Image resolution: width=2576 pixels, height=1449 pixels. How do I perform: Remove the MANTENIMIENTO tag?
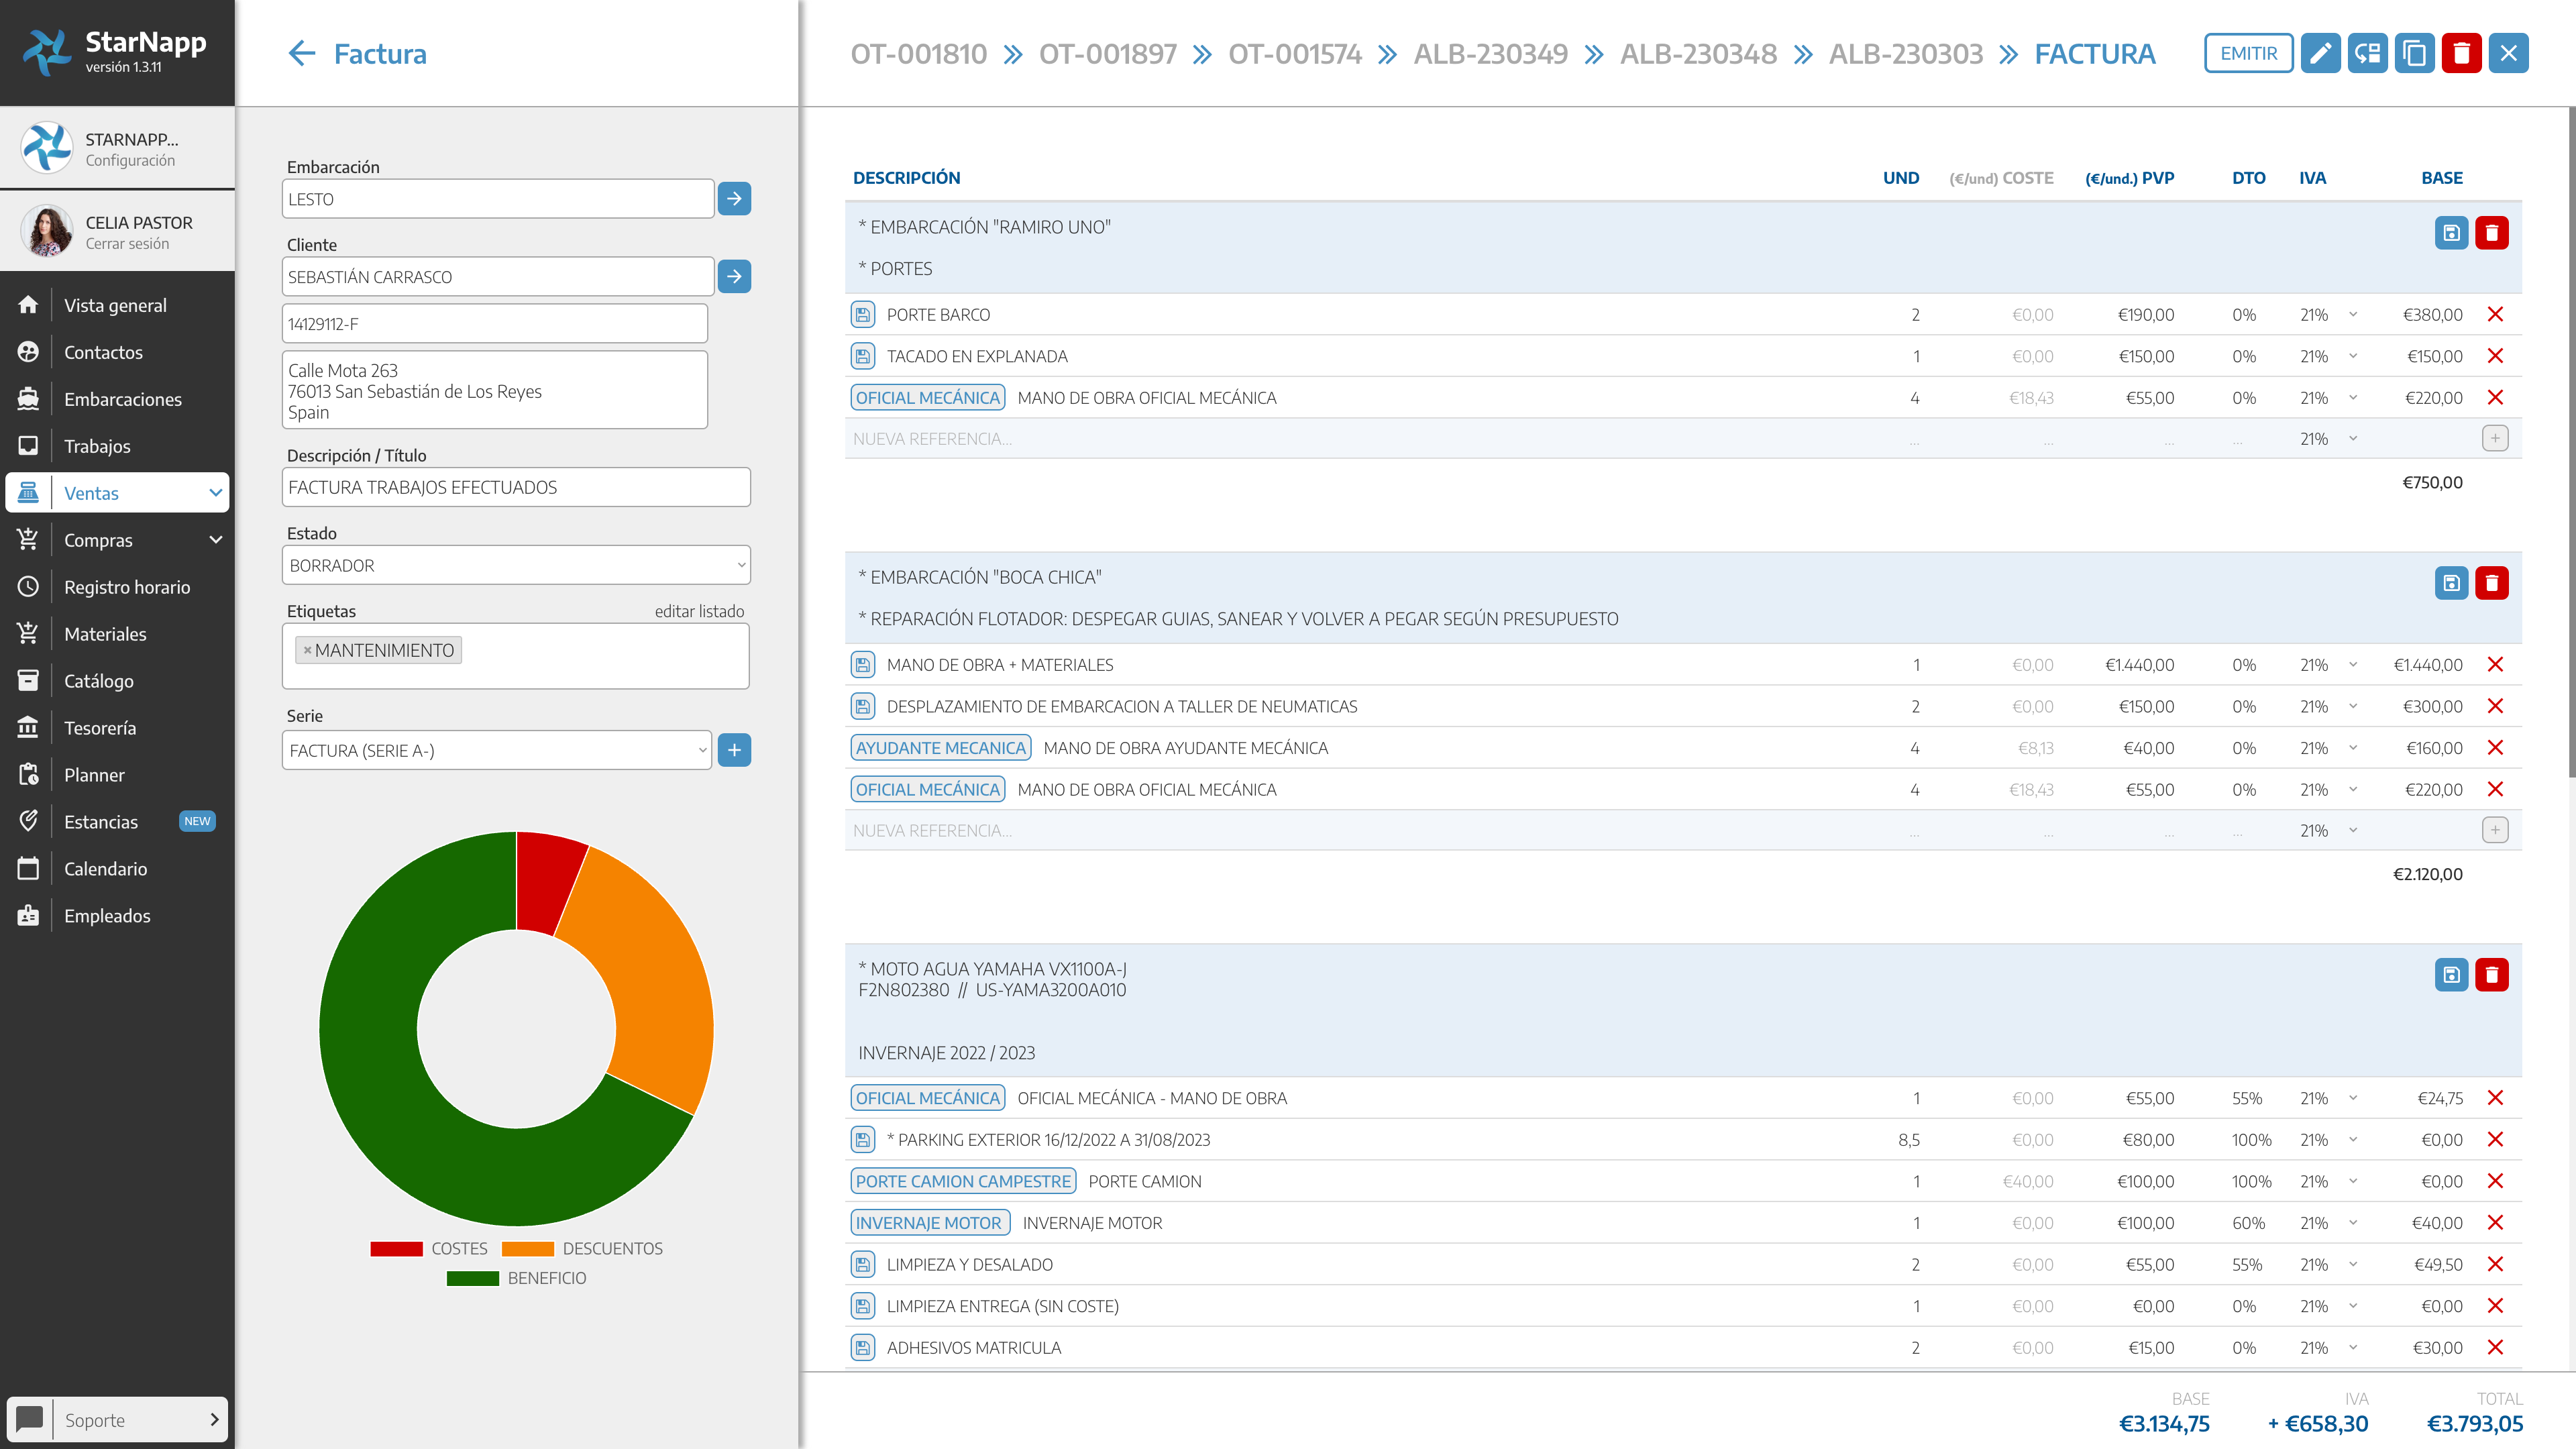[x=307, y=651]
